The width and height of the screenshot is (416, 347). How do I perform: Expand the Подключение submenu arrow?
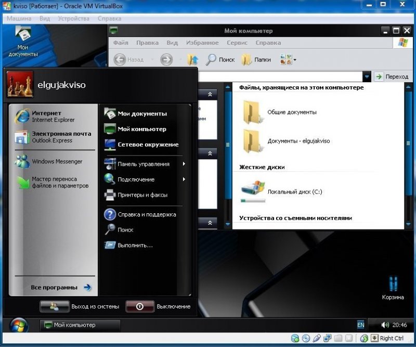(x=184, y=179)
